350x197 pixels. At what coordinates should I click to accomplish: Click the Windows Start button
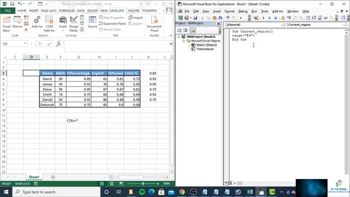pyautogui.click(x=6, y=192)
